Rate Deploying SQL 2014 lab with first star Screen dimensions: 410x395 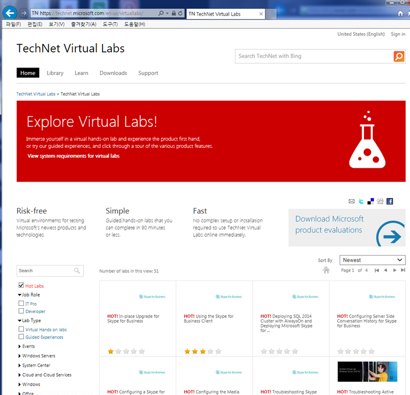click(264, 351)
